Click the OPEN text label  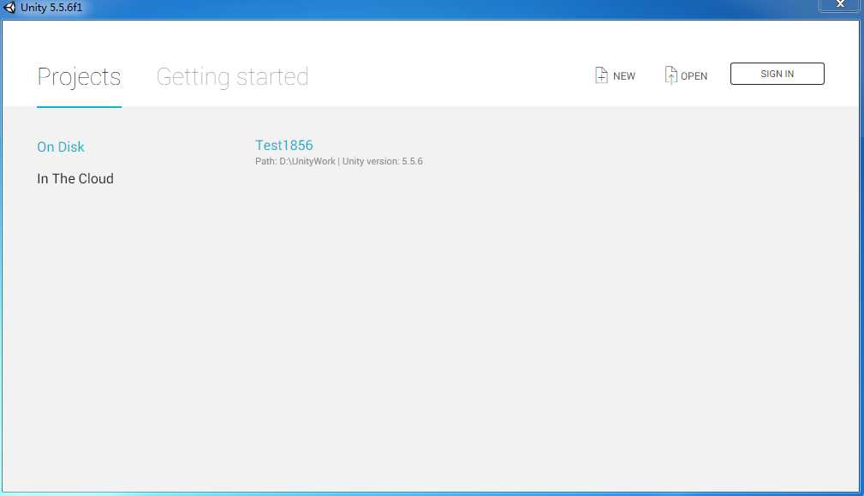pyautogui.click(x=694, y=76)
